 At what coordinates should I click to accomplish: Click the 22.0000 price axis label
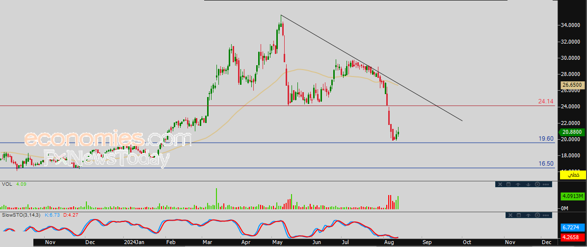click(570, 123)
